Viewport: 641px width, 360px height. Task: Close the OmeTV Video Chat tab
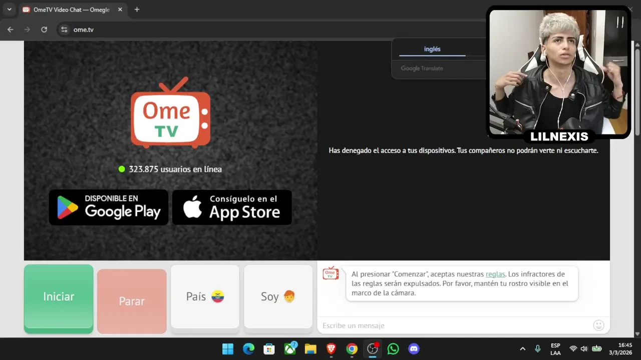click(120, 9)
